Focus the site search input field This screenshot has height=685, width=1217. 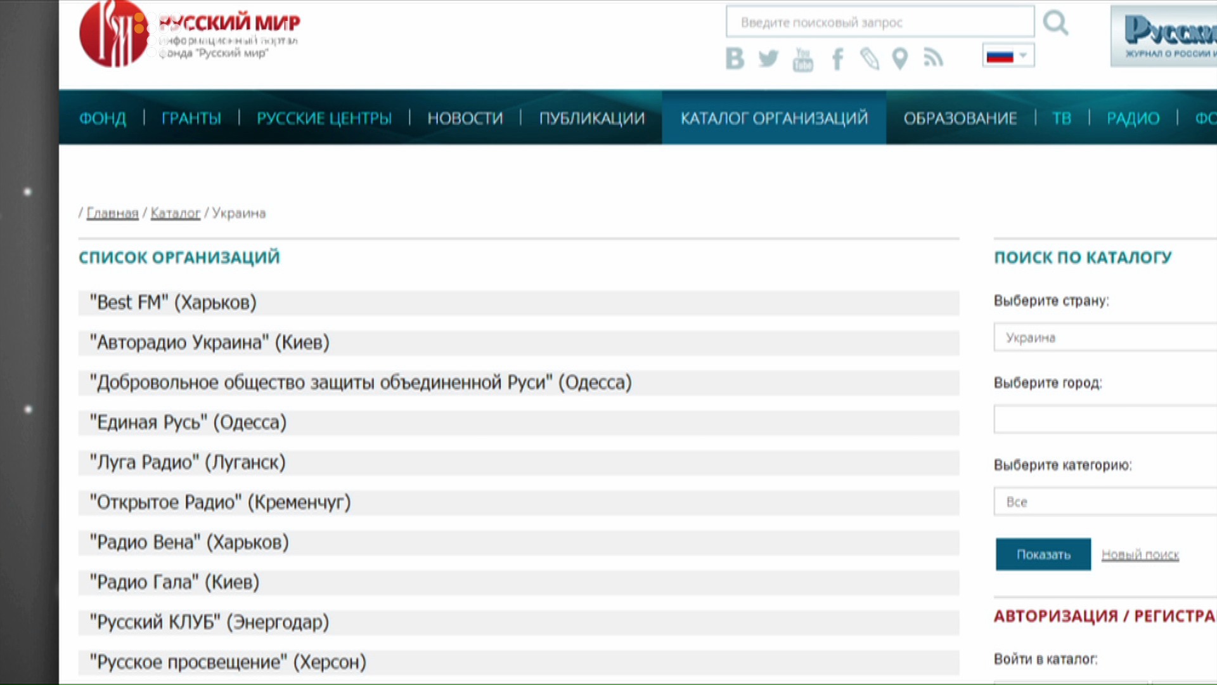point(880,22)
